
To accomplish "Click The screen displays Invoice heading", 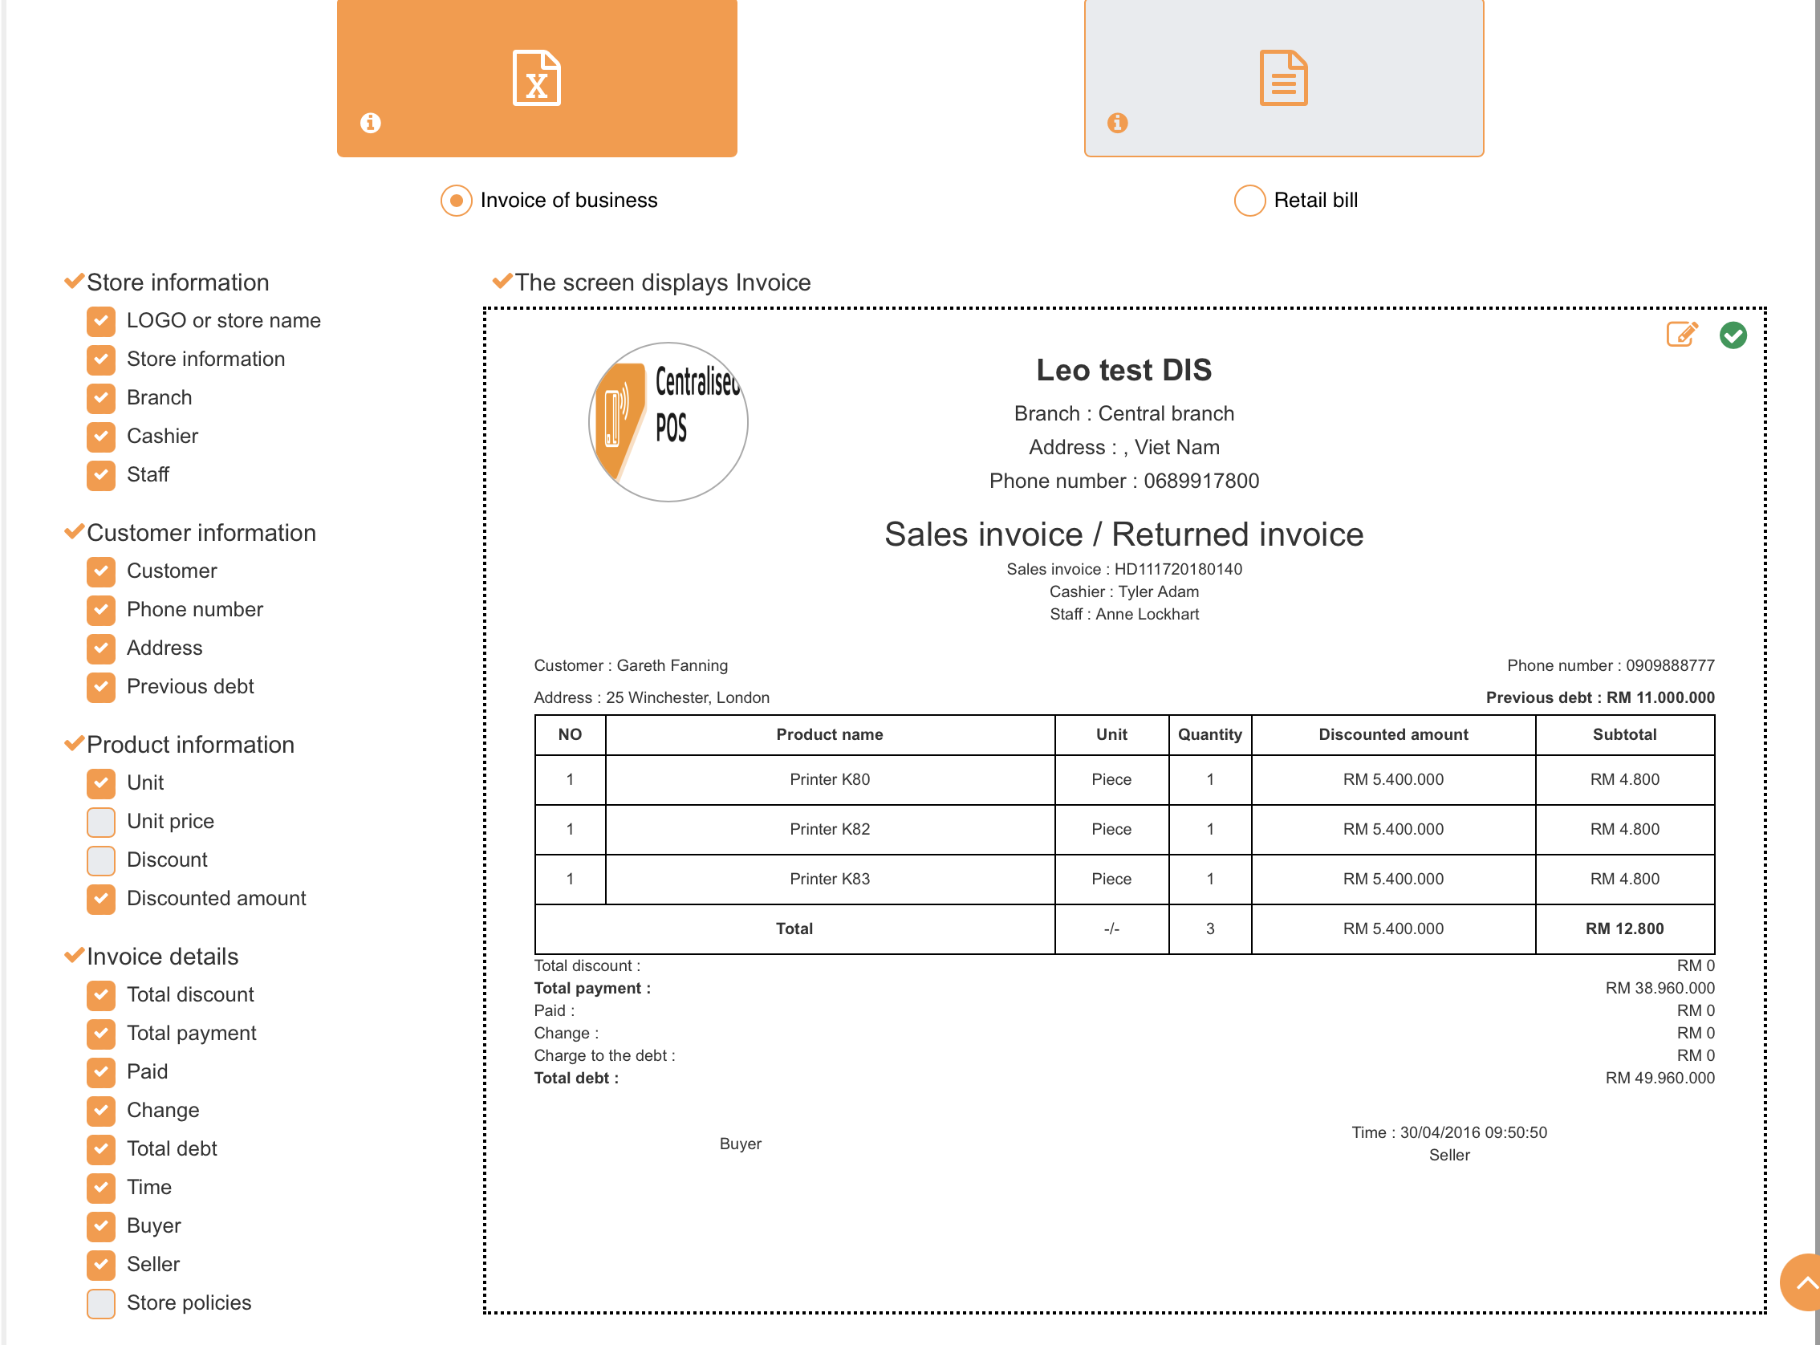I will click(x=662, y=282).
